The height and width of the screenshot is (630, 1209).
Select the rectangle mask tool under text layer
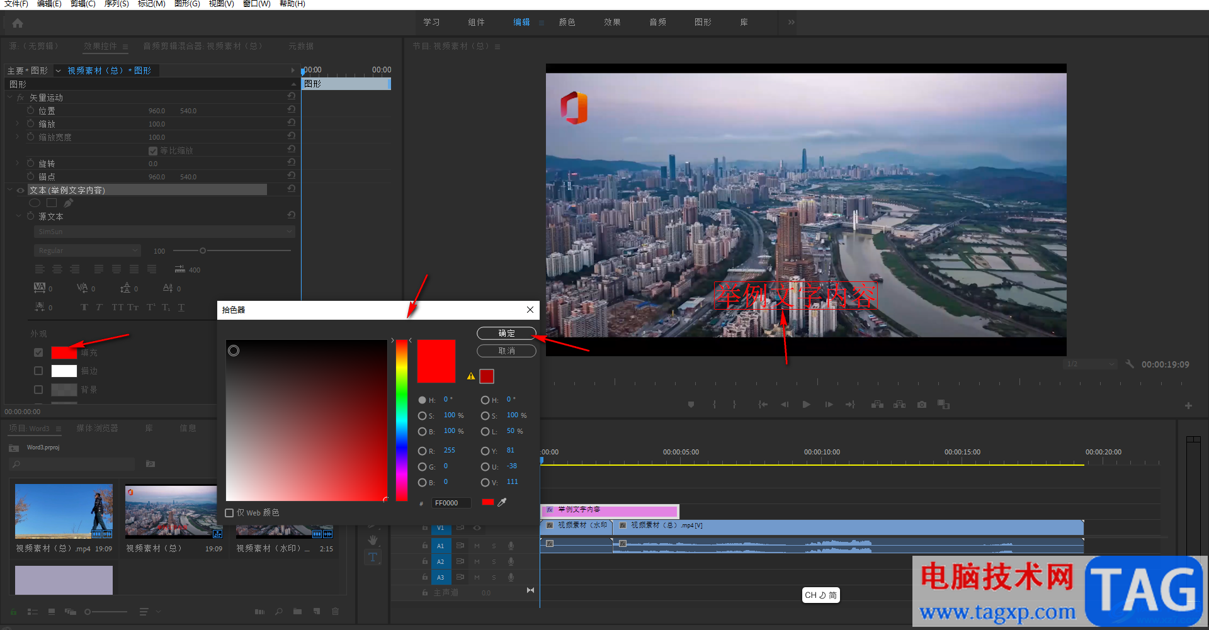coord(52,203)
